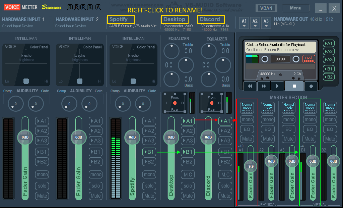This screenshot has height=208, width=343.
Task: Route Desktop strip to A1 bus
Action: click(x=188, y=121)
